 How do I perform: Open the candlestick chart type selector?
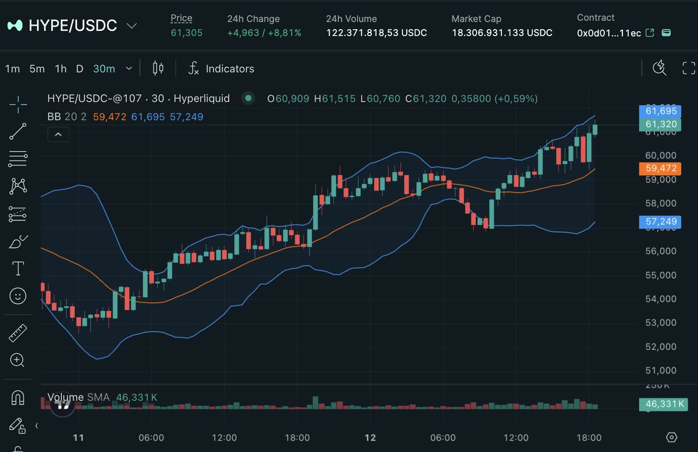click(x=158, y=68)
